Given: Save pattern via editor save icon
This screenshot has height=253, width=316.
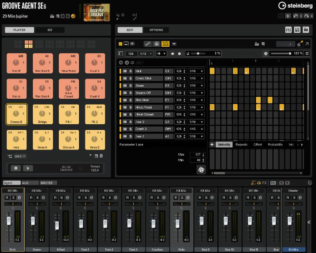Looking at the screenshot, I should [263, 44].
